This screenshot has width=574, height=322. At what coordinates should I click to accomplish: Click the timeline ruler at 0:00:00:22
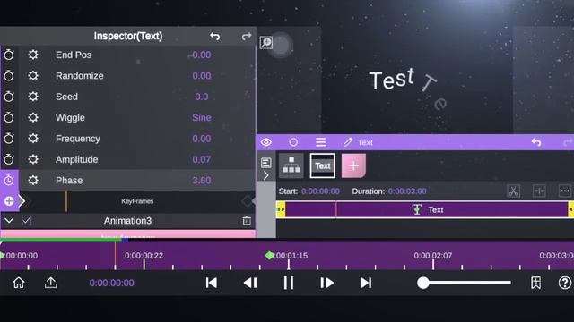coord(143,256)
